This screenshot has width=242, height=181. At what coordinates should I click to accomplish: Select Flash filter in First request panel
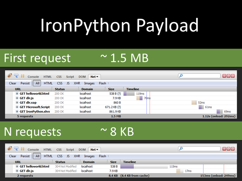tap(102, 83)
